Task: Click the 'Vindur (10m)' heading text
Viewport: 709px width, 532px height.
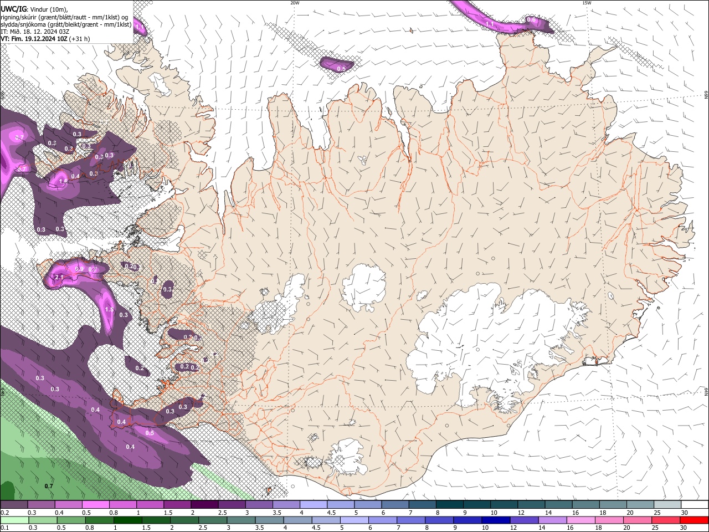Action: [48, 10]
